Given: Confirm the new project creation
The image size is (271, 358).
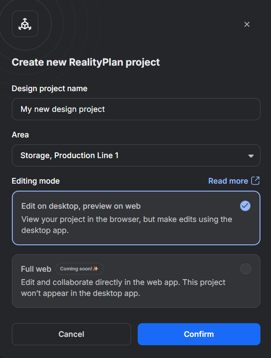Looking at the screenshot, I should [x=199, y=334].
